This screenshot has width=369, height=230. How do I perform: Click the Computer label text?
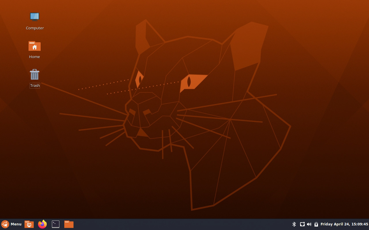[35, 28]
